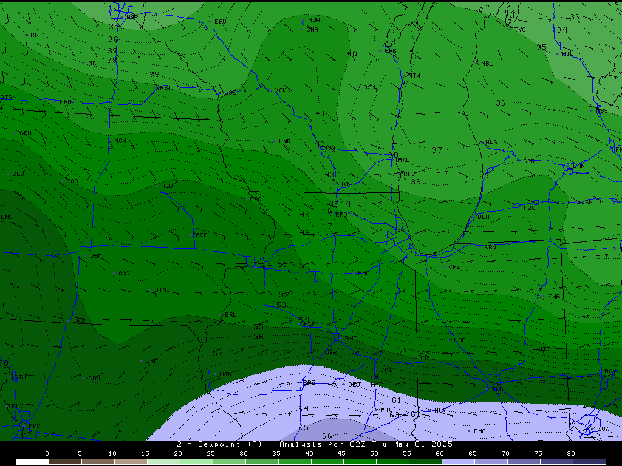Click the map title '2 m Dewpoint (F)'
The height and width of the screenshot is (466, 622).
click(219, 444)
